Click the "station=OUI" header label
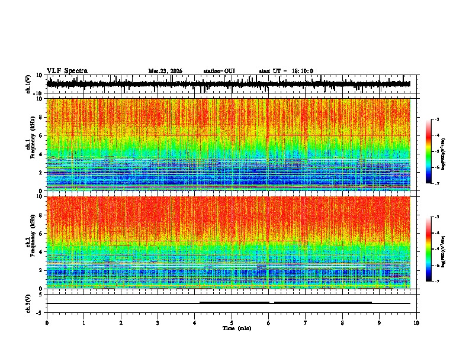This screenshot has height=362, width=469. point(219,71)
